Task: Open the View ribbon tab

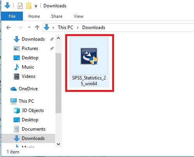Action: click(x=78, y=16)
